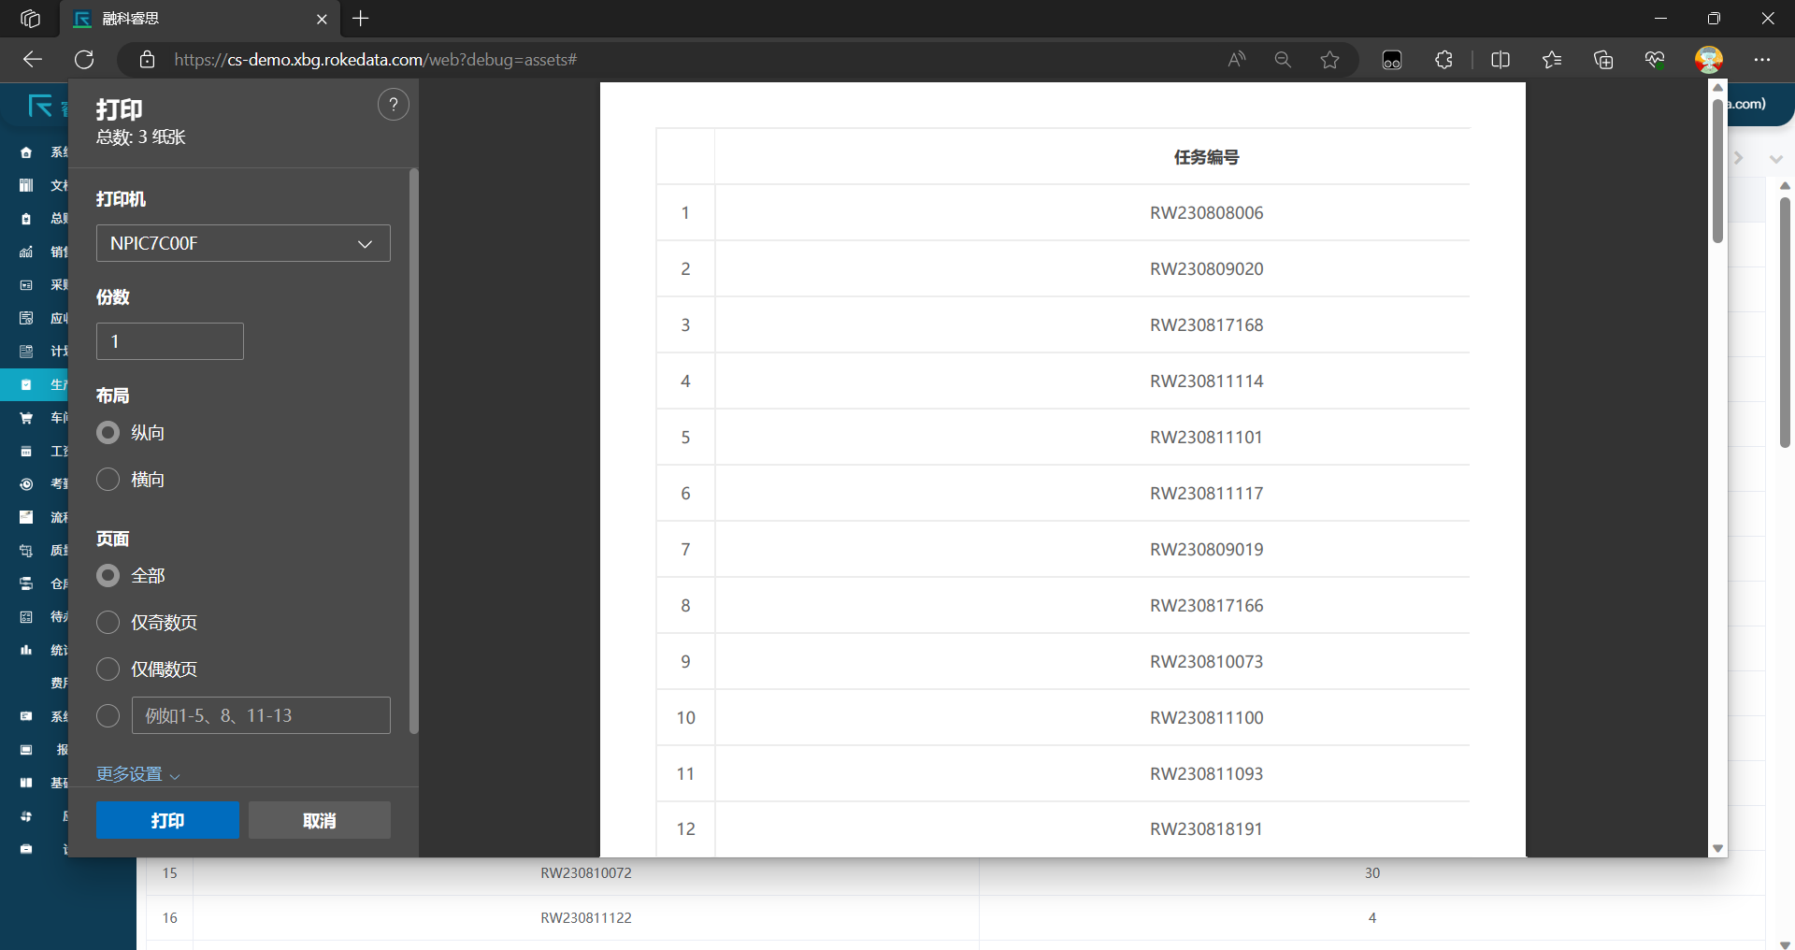Open a new browser tab
1795x950 pixels.
361,19
